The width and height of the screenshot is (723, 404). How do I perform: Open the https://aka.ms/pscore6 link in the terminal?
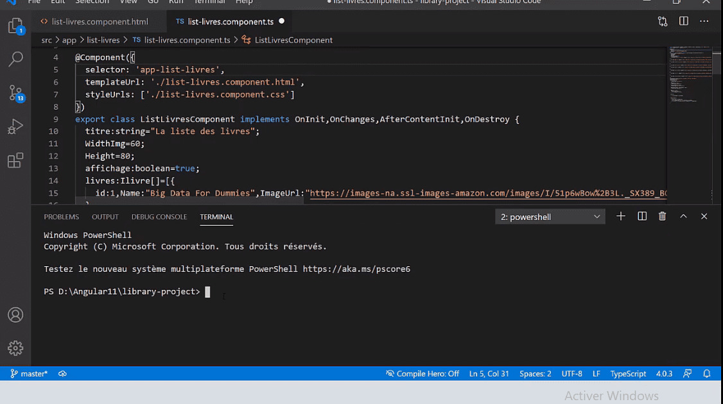tap(356, 269)
